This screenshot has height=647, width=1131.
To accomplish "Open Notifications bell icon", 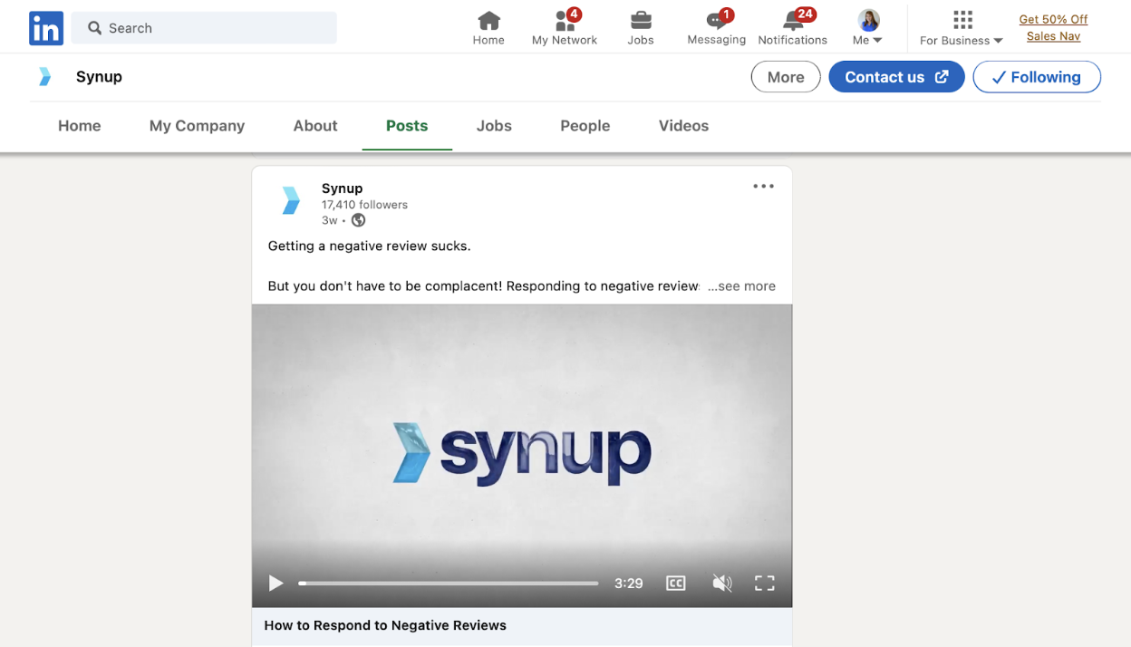I will point(793,28).
